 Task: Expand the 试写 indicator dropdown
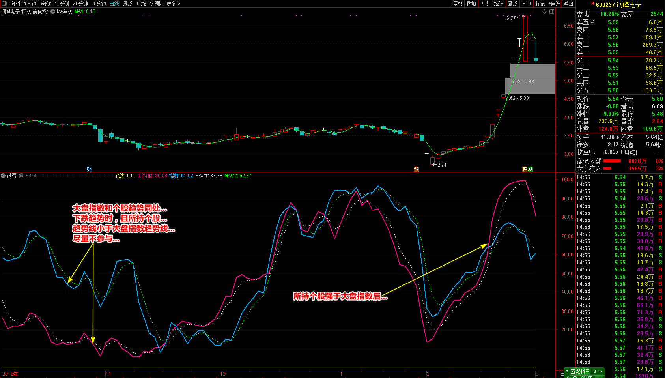tap(3, 176)
